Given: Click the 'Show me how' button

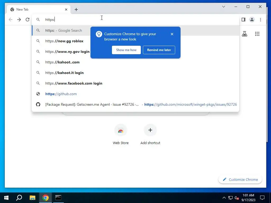Looking at the screenshot, I should [126, 50].
